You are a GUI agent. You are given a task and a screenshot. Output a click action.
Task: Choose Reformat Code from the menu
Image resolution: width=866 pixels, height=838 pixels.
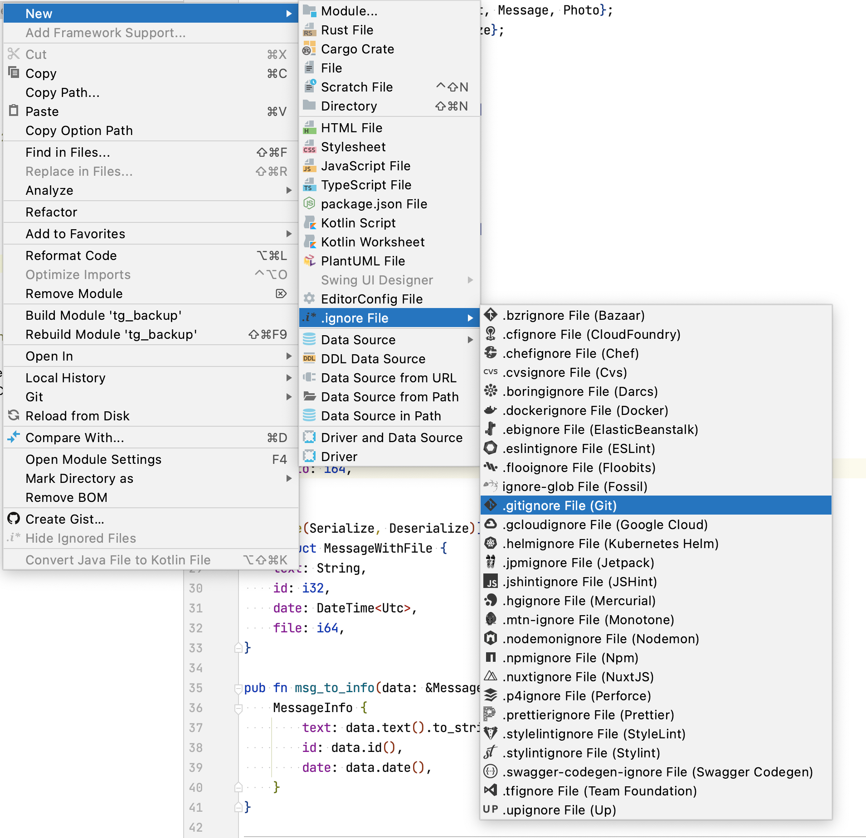click(71, 255)
